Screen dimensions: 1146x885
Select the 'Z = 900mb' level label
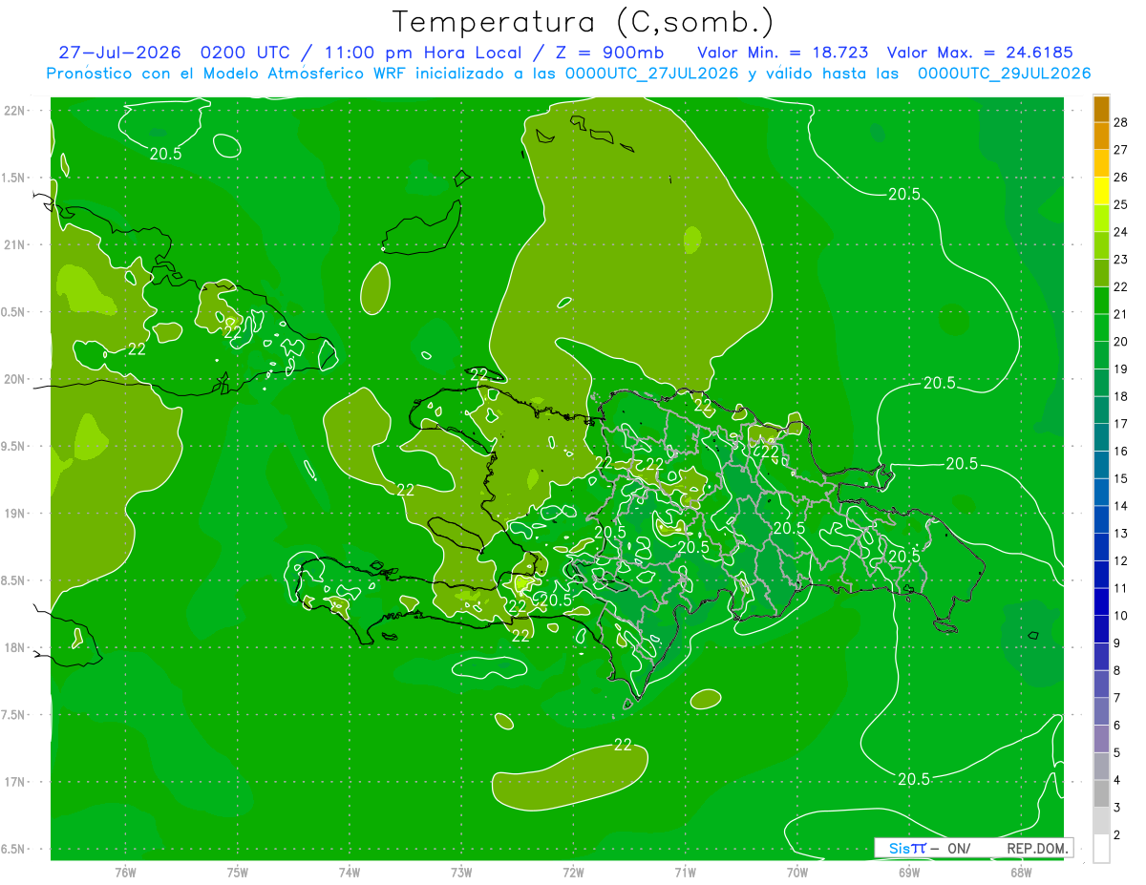point(608,53)
